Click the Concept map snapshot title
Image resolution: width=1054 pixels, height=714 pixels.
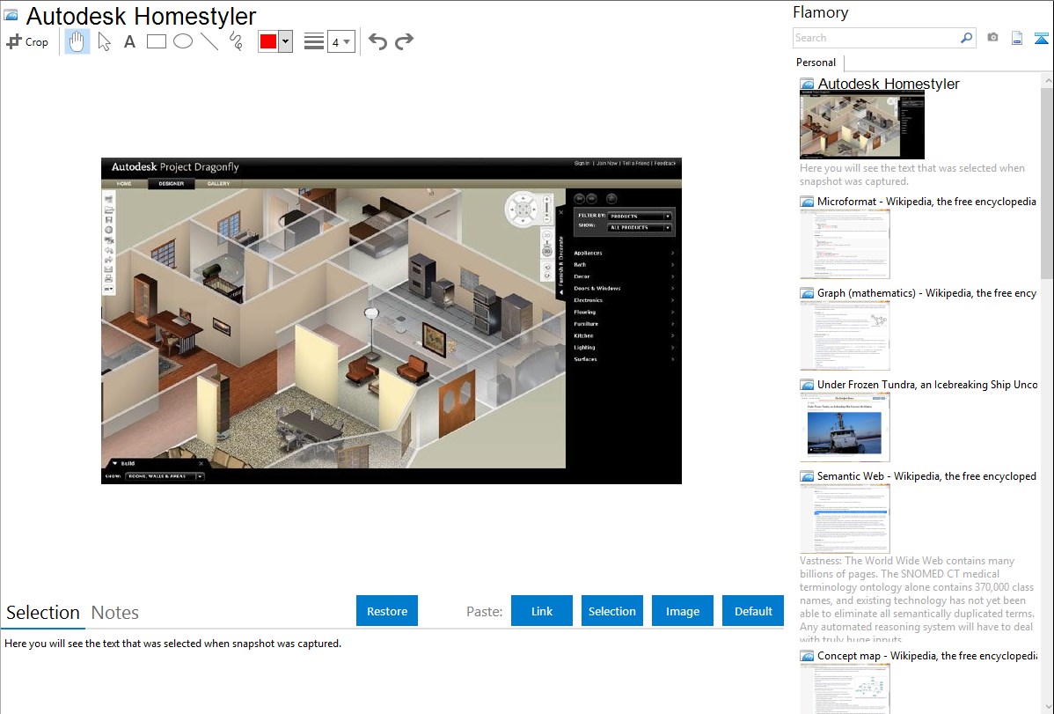pyautogui.click(x=926, y=656)
